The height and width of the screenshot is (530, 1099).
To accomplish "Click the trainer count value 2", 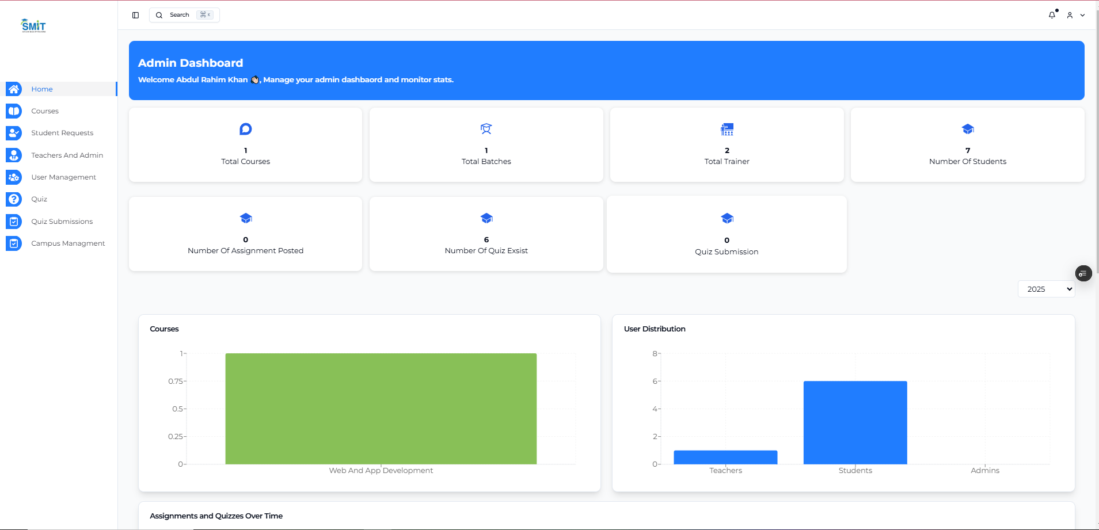I will coord(727,151).
